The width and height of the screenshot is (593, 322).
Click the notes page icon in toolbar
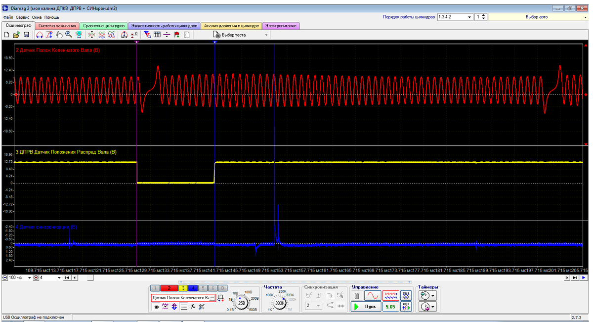[186, 35]
